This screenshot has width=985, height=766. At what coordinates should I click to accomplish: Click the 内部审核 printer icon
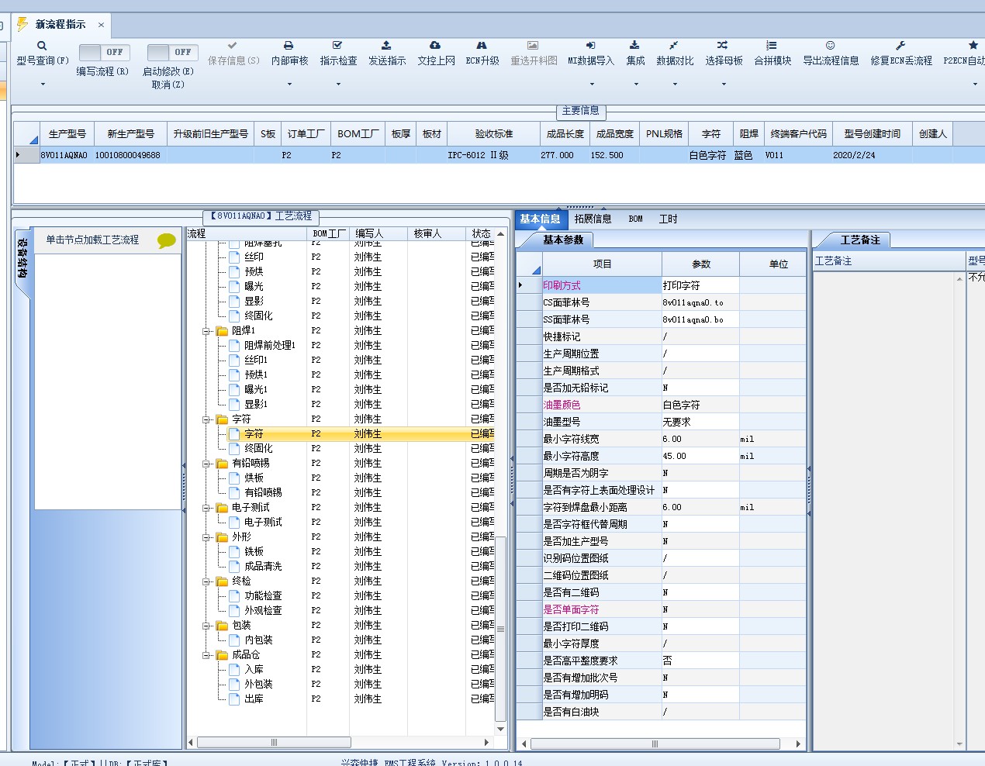pyautogui.click(x=289, y=46)
